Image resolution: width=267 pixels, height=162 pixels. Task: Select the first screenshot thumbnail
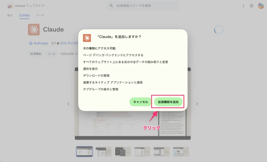point(84,152)
